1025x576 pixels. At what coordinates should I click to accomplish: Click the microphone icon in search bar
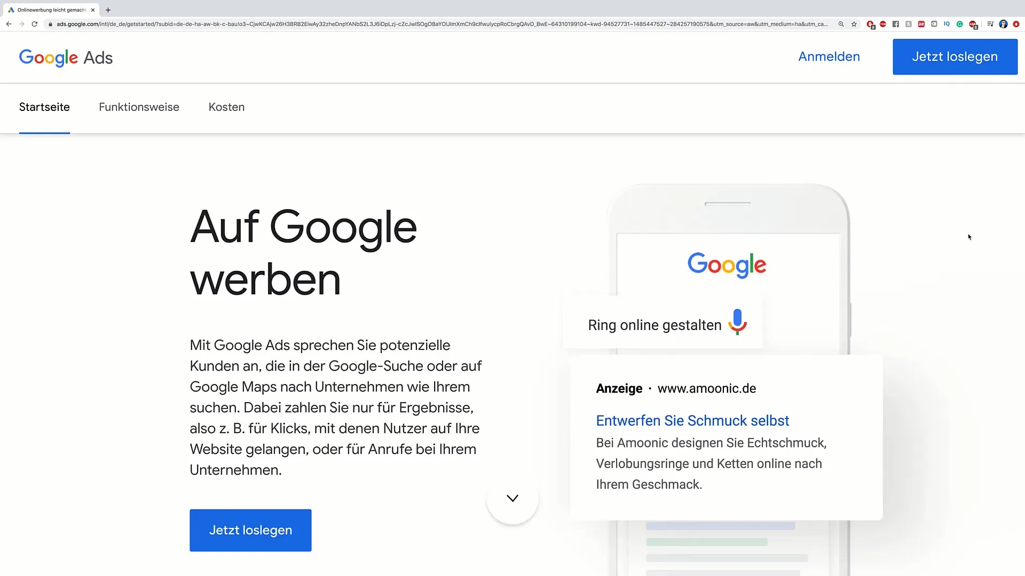[x=738, y=324]
